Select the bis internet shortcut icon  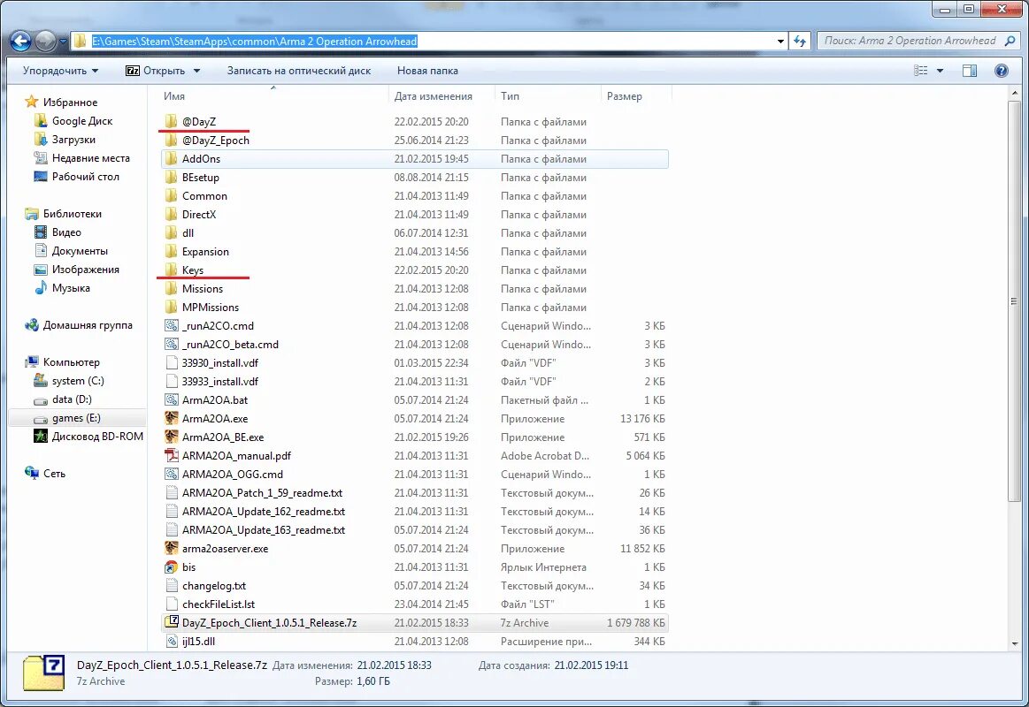point(172,567)
